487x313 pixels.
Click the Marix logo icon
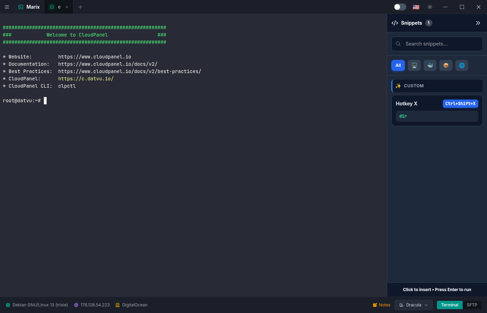point(22,7)
